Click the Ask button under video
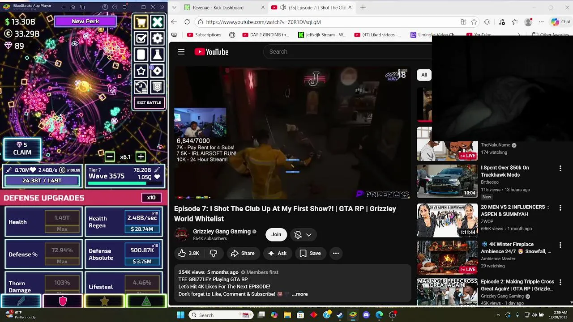This screenshot has height=322, width=573. 277,253
